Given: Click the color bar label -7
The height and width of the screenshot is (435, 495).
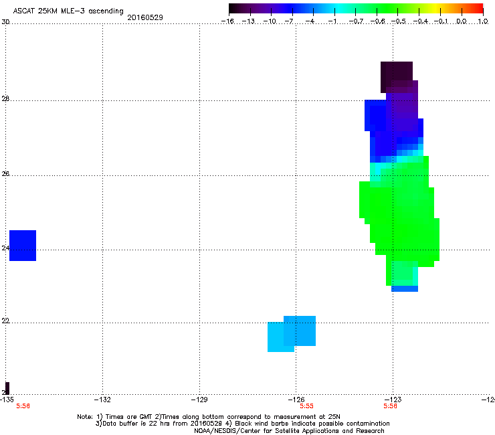Looking at the screenshot, I should tap(289, 21).
